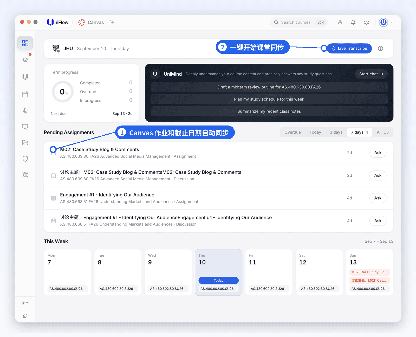
Task: Open the dashboard grid icon in sidebar
Action: pyautogui.click(x=25, y=43)
